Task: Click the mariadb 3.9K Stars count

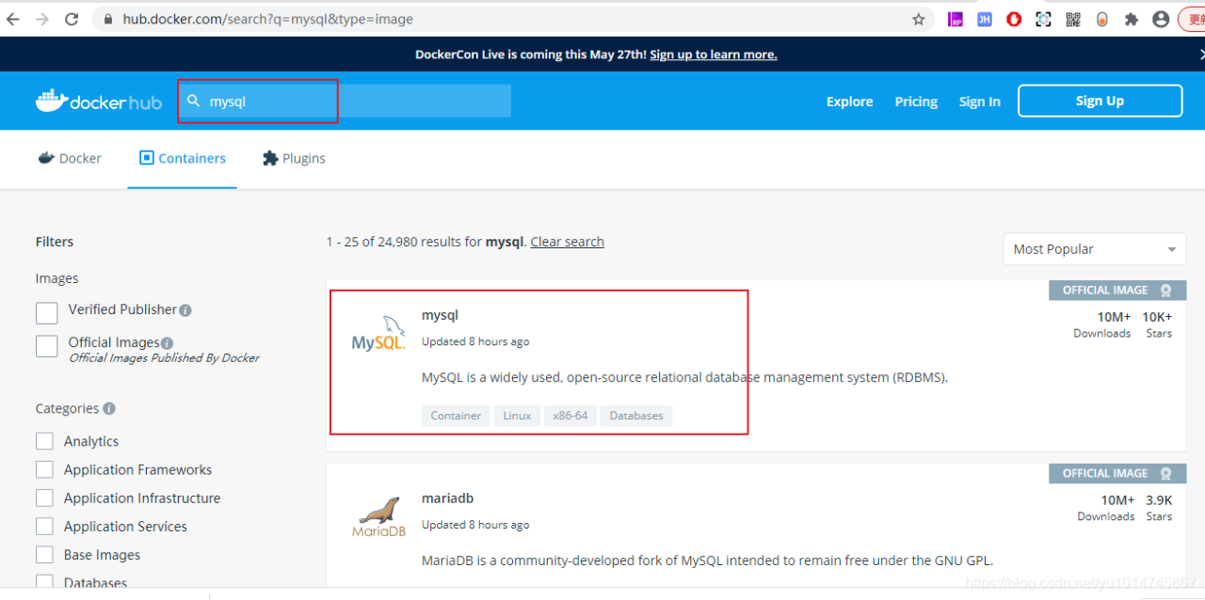Action: [1159, 500]
